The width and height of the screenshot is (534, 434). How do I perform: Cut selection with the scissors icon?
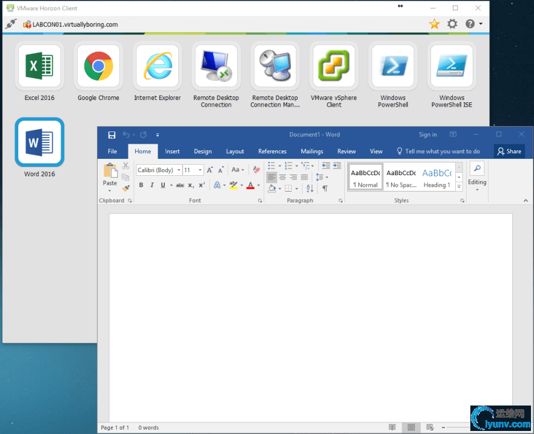tap(125, 166)
